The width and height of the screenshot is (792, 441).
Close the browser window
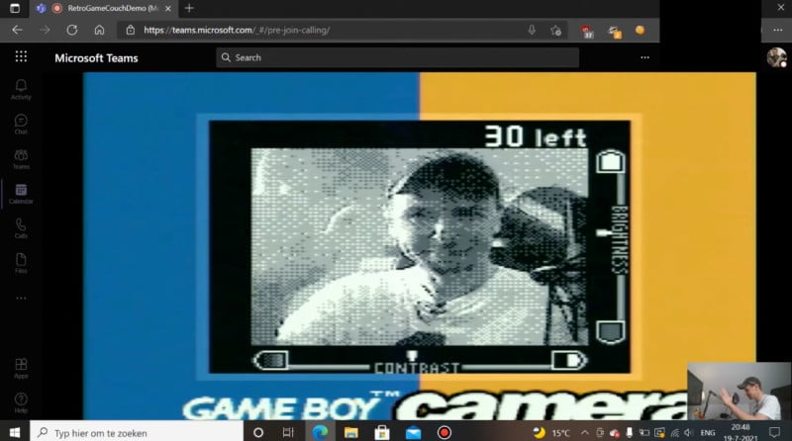pyautogui.click(x=780, y=8)
